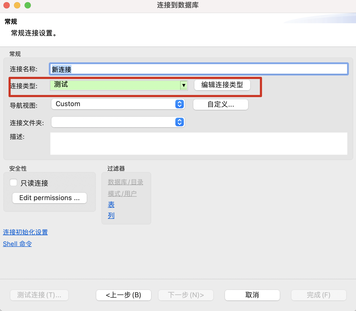Finish setup with the 完成 button
356x311 pixels.
[x=319, y=295]
